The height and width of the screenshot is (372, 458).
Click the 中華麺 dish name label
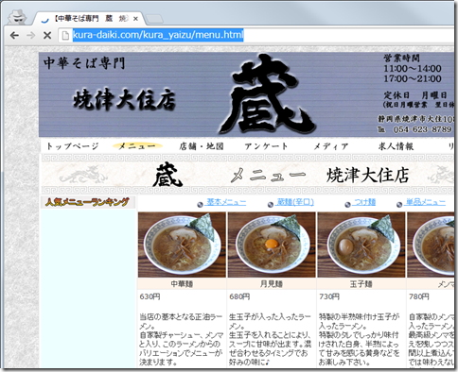(x=182, y=284)
